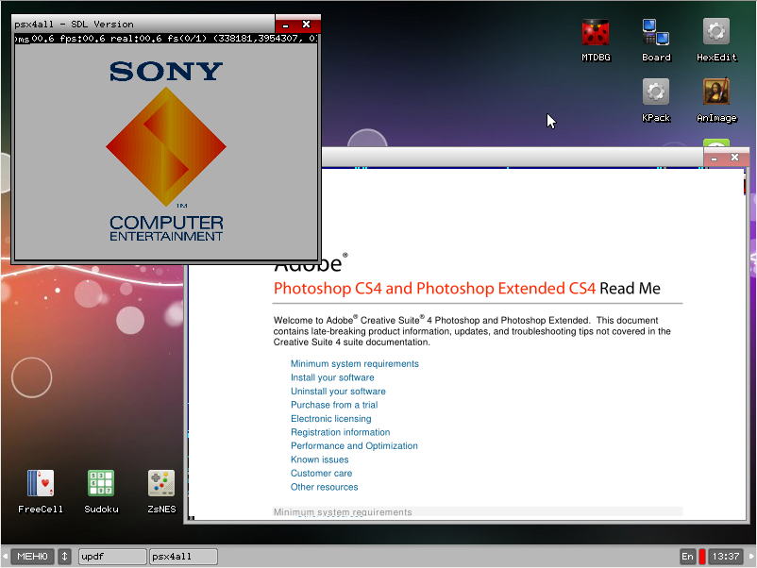Switch to the psx4all taskbar entry

point(183,557)
